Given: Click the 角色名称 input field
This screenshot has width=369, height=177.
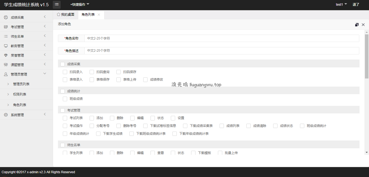Looking at the screenshot, I should 221,38.
